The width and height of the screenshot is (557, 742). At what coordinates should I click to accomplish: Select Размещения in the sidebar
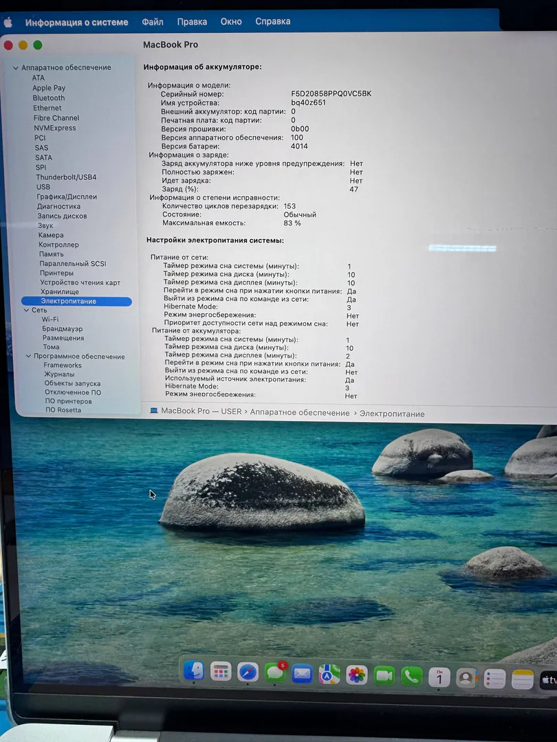[63, 337]
